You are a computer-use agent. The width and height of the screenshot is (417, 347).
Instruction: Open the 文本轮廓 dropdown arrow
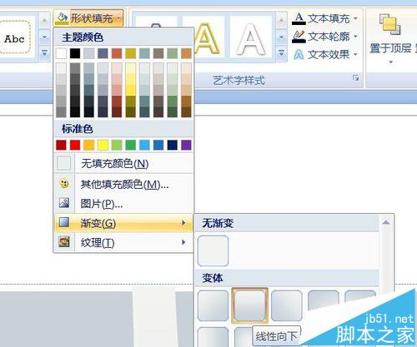tap(355, 37)
